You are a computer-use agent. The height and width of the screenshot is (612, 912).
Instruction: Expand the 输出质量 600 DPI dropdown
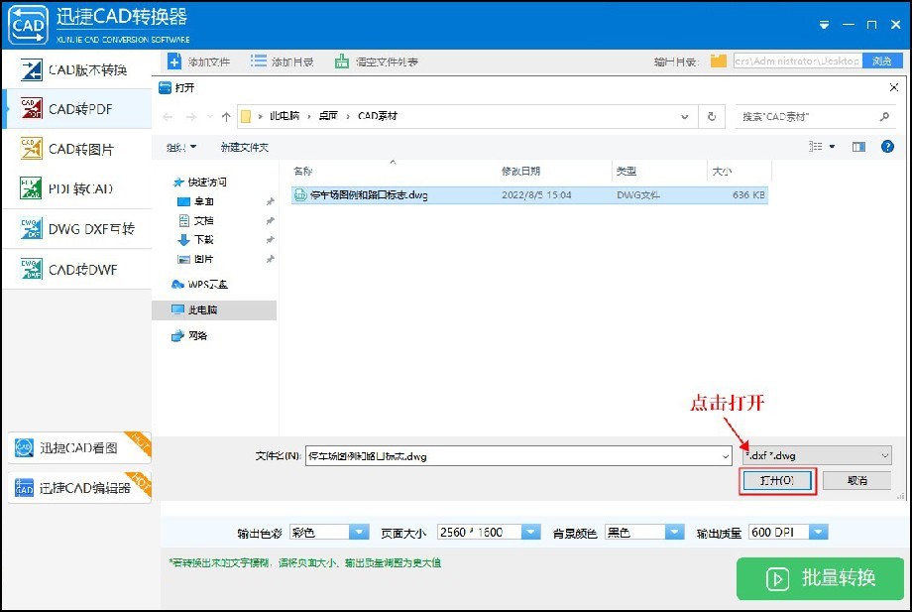tap(784, 532)
